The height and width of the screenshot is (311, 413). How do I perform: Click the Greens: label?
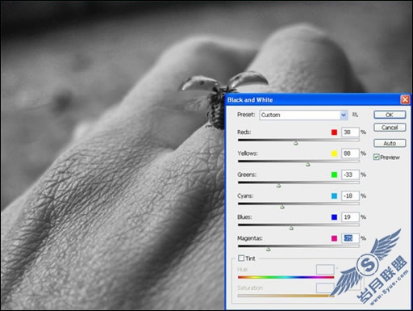[247, 174]
